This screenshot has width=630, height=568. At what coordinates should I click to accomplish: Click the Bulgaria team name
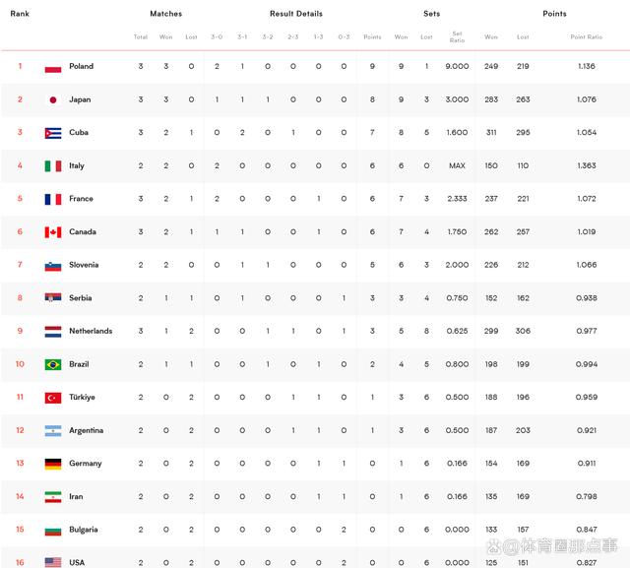pyautogui.click(x=83, y=530)
